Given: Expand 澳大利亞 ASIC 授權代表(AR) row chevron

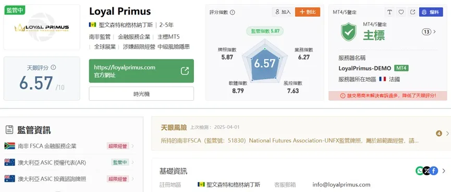Looking at the screenshot, I should pos(132,162).
